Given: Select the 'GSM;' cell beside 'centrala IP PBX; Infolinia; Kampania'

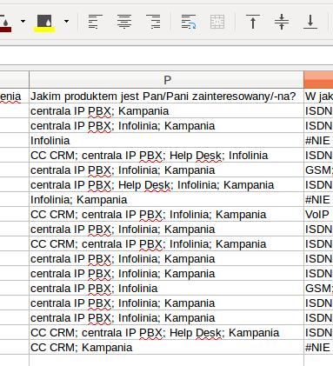Looking at the screenshot, I should pos(318,170).
